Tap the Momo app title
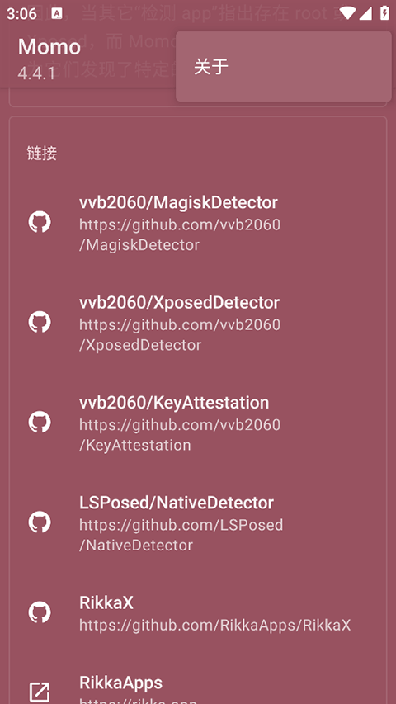Screen dimensions: 396x704 [x=49, y=46]
